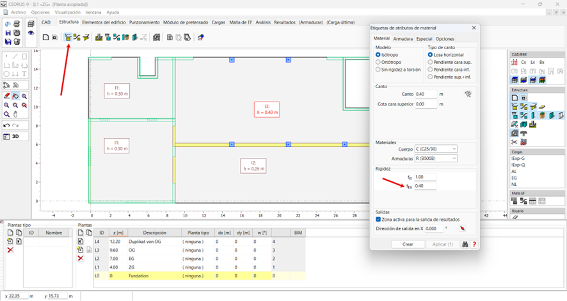Click the binoculars icon in dialog footer
The image size is (567, 301).
(465, 244)
